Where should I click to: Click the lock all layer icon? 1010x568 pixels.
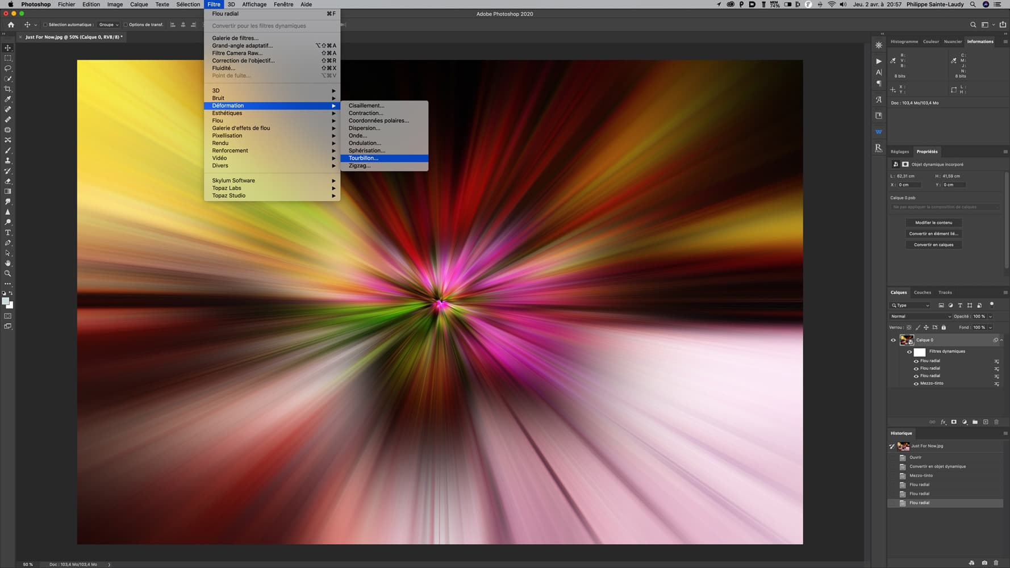(944, 327)
